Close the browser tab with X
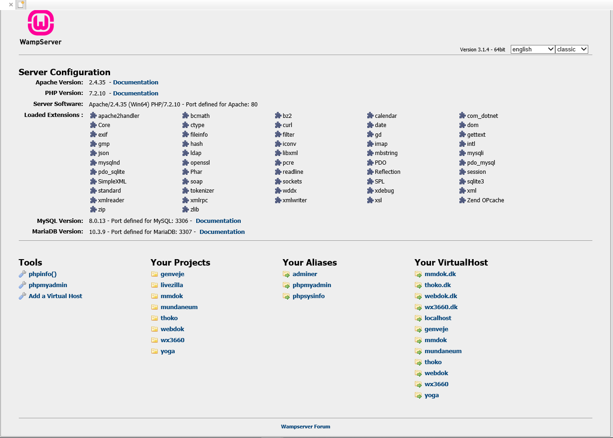 click(x=11, y=5)
